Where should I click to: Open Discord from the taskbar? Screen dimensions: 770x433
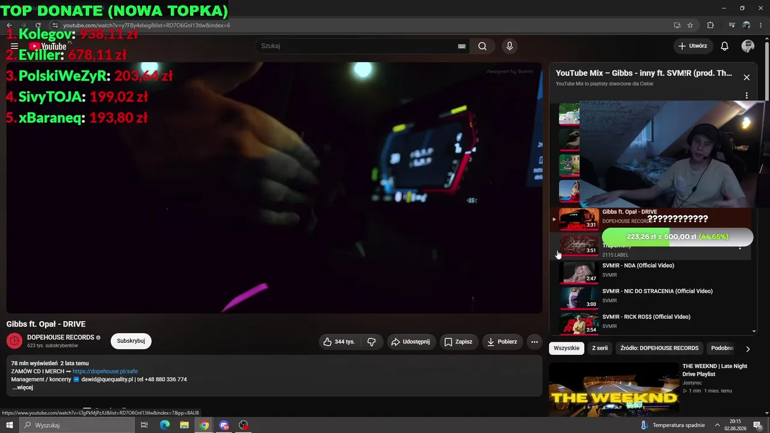[x=224, y=425]
